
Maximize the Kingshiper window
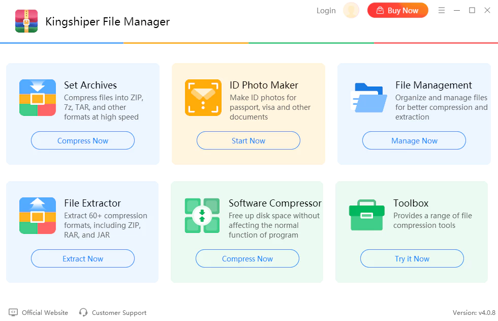(472, 10)
